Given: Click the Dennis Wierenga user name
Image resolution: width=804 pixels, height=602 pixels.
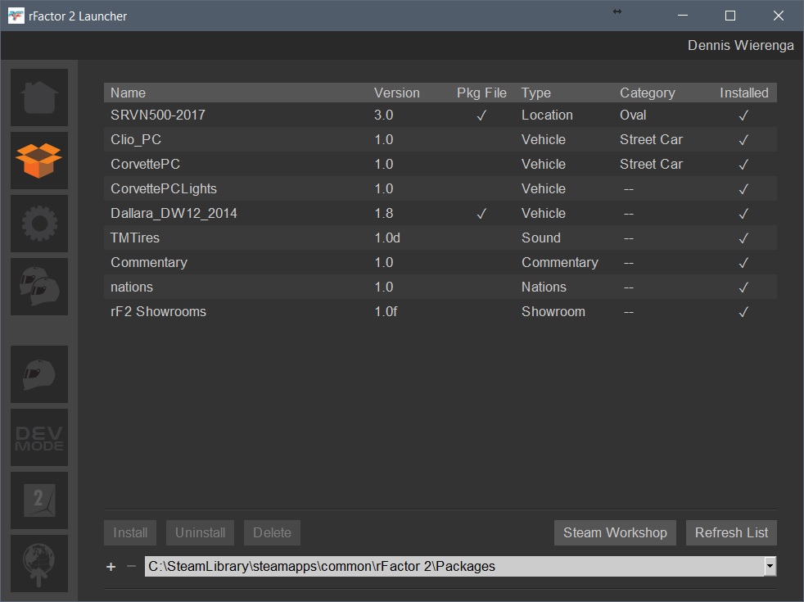Looking at the screenshot, I should (x=740, y=46).
